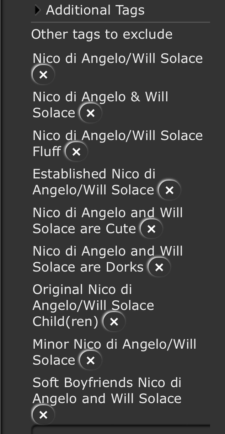
Task: Remove the 'Nico di Angelo & Will Solace' tag
Action: pos(91,113)
